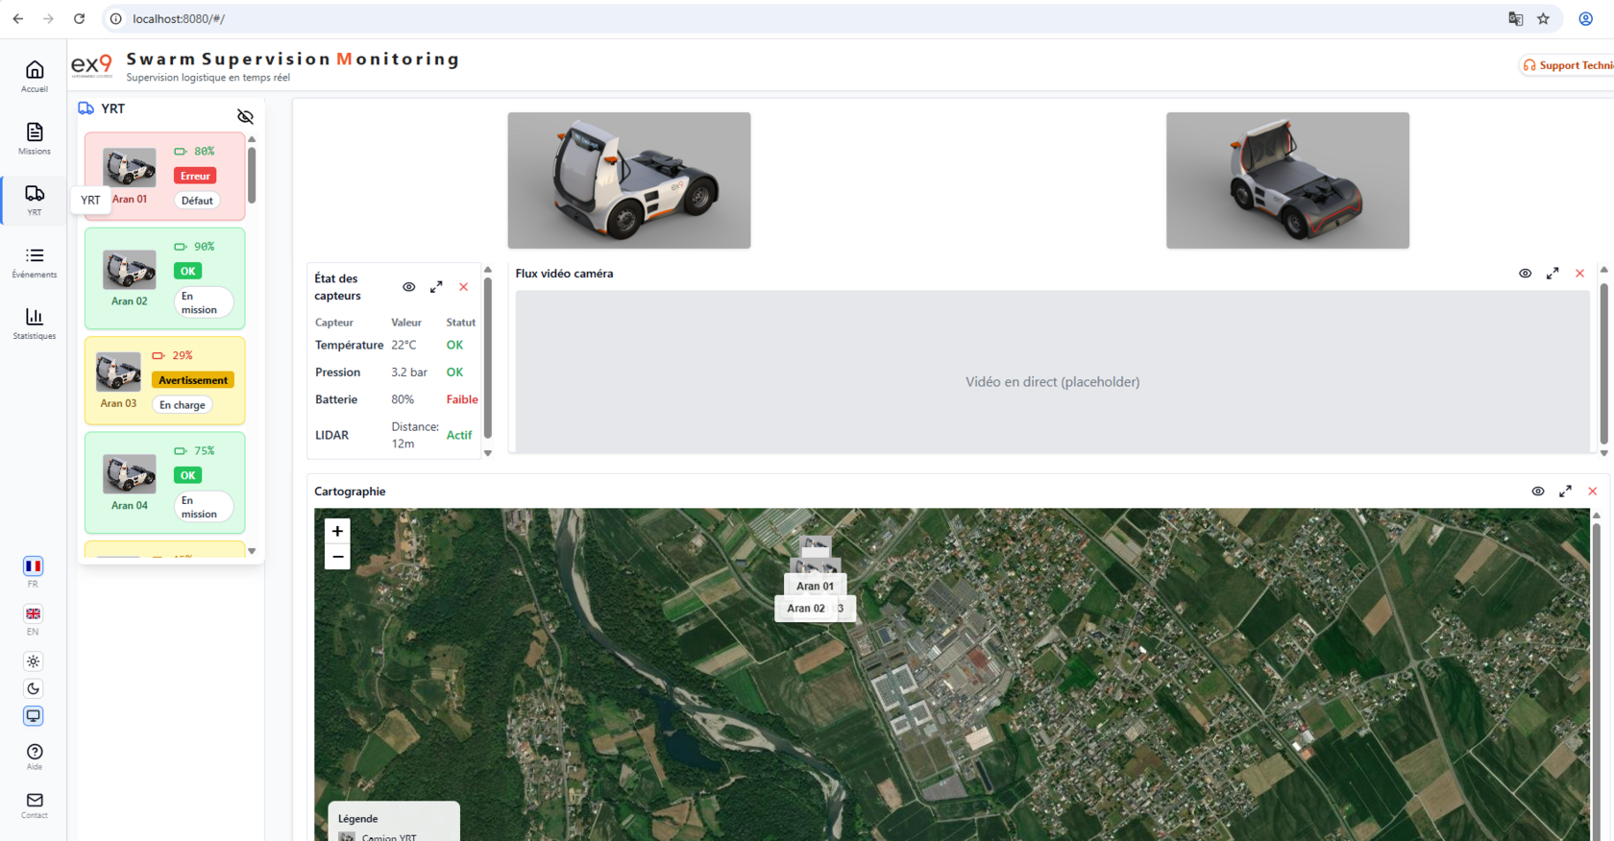Viewport: 1614px width, 841px height.
Task: Switch language to French flag
Action: pyautogui.click(x=34, y=566)
